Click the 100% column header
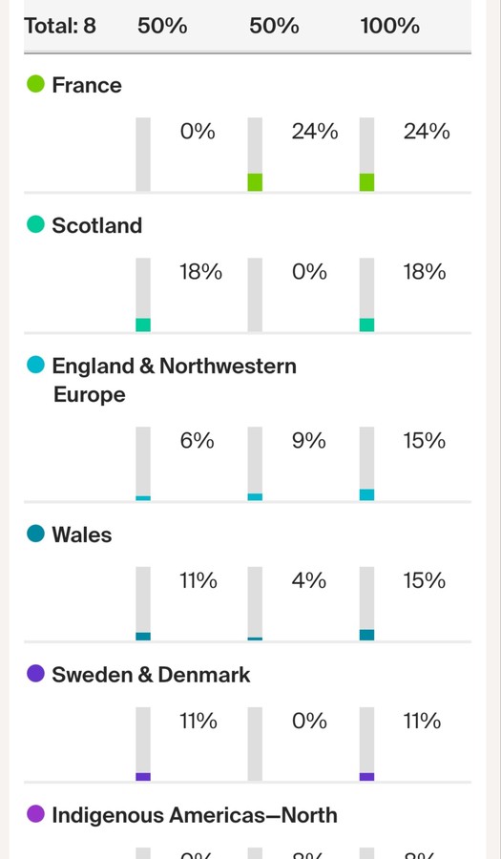This screenshot has height=859, width=501. pyautogui.click(x=390, y=26)
